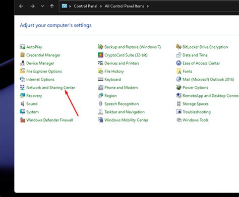
Task: Open Power Options link
Action: pyautogui.click(x=195, y=87)
